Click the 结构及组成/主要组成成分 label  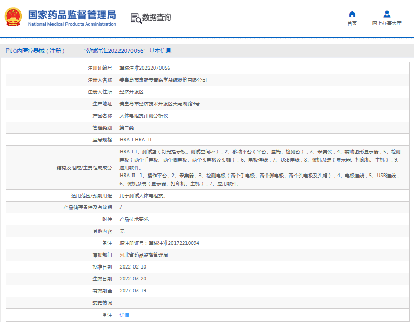tap(84, 168)
